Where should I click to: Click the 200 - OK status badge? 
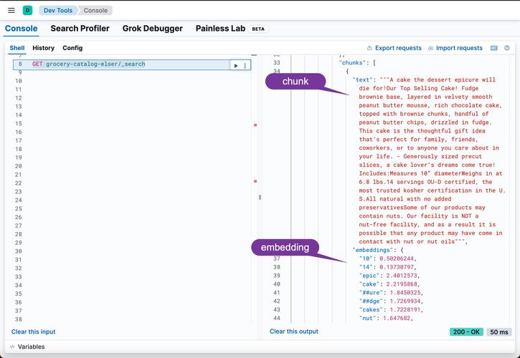click(466, 332)
